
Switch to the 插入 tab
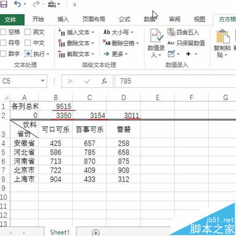tap(63, 19)
